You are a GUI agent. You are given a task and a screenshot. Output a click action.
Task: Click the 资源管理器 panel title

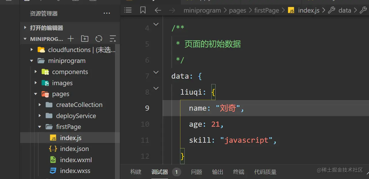tap(44, 13)
